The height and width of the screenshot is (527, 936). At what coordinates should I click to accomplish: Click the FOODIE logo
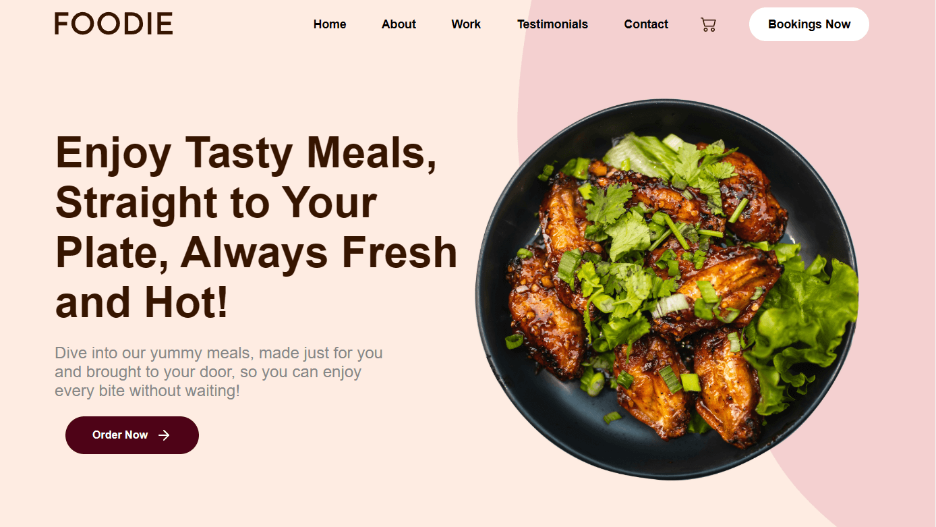pyautogui.click(x=113, y=24)
